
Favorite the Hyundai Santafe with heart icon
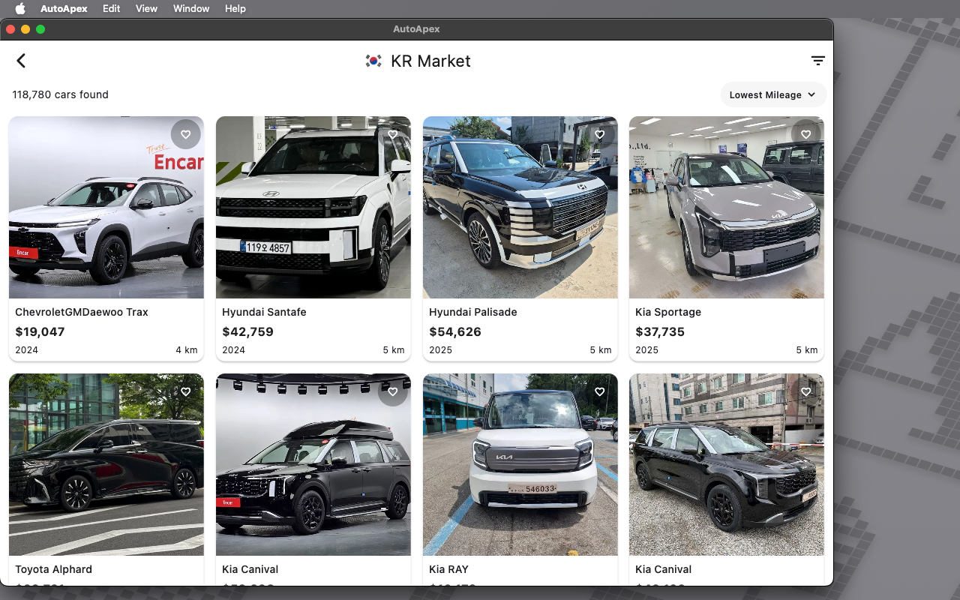pos(392,134)
